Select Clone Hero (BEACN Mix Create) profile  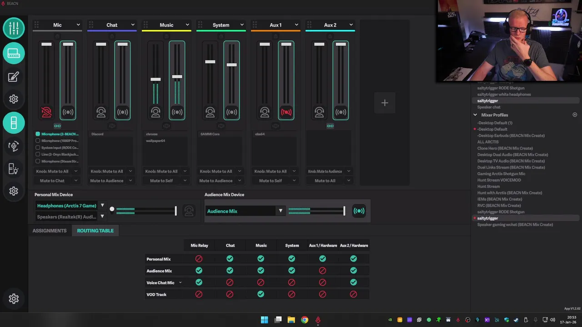[x=505, y=148]
